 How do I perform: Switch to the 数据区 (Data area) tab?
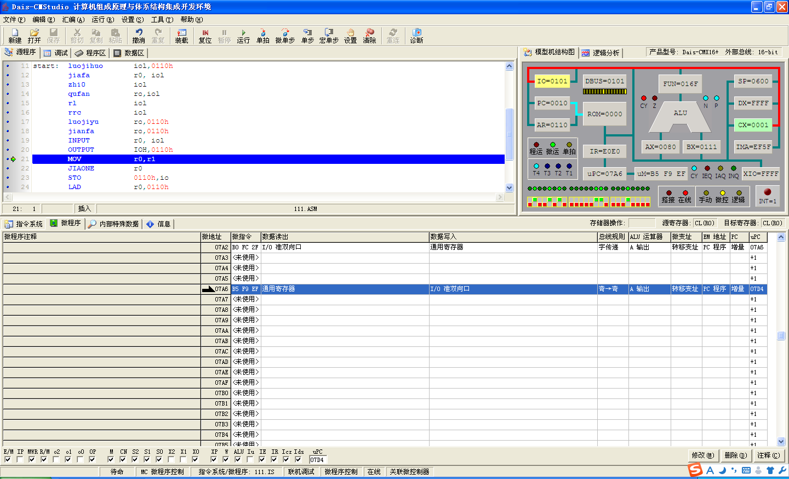[129, 53]
